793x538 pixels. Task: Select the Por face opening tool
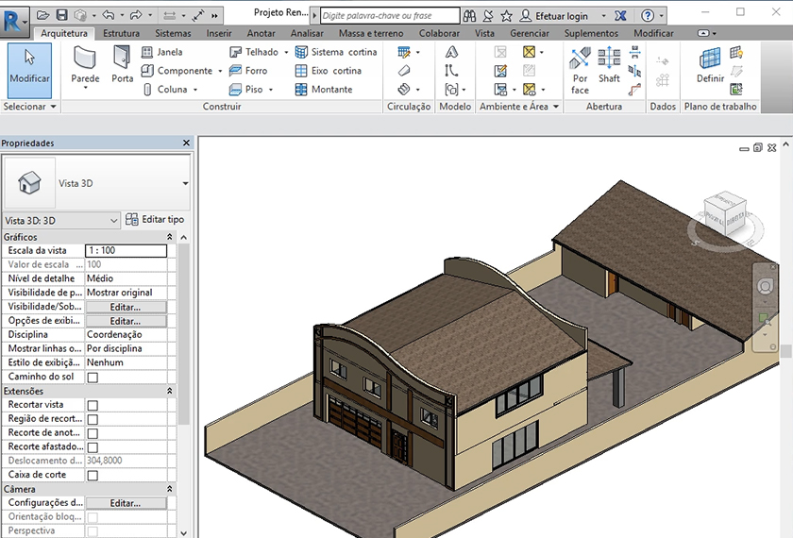point(580,71)
